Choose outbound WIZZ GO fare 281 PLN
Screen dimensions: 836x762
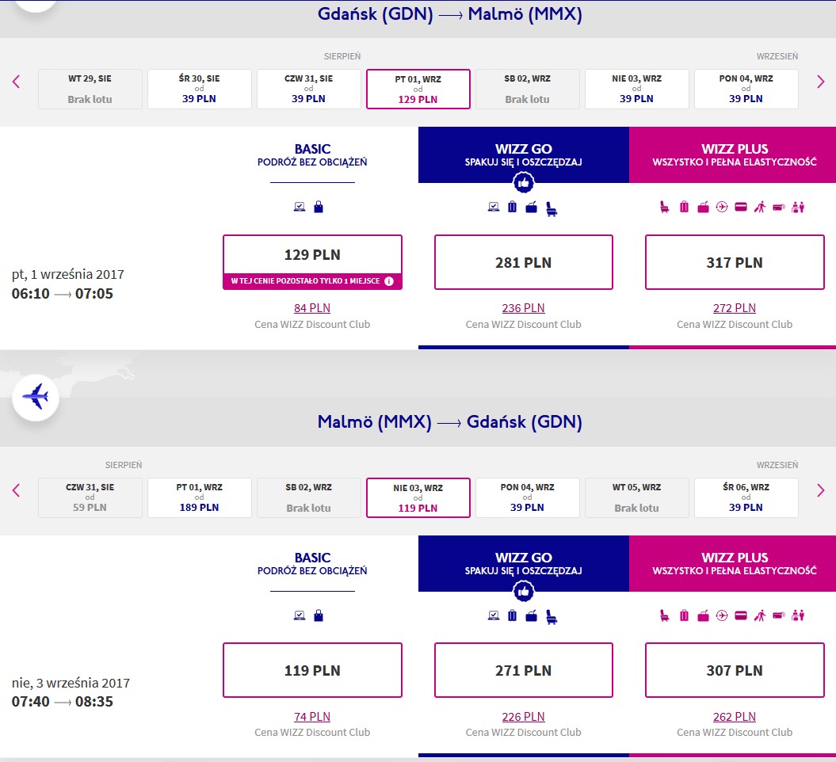(x=524, y=262)
